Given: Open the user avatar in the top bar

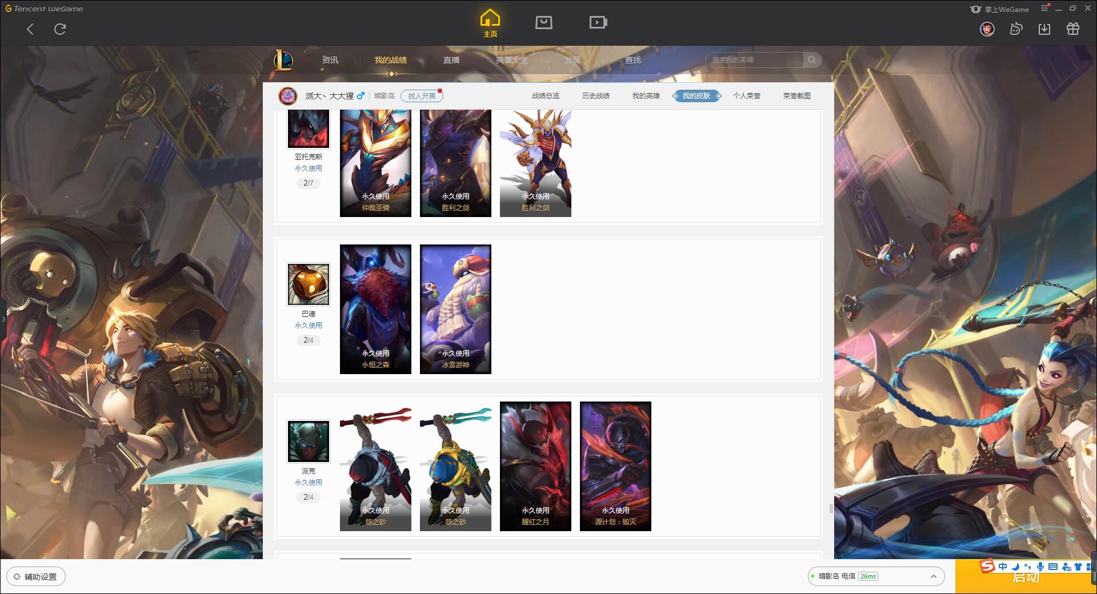Looking at the screenshot, I should (987, 29).
